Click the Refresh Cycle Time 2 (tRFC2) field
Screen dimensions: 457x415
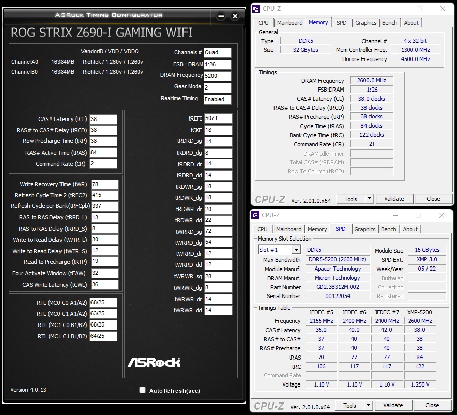(x=105, y=195)
